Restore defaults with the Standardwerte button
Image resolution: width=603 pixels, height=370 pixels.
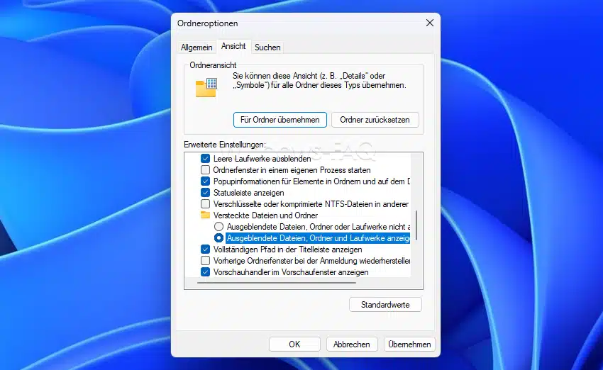coord(385,305)
